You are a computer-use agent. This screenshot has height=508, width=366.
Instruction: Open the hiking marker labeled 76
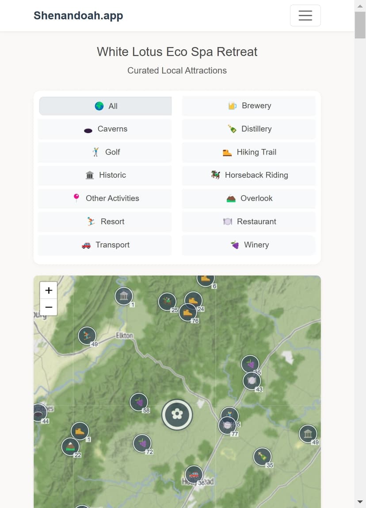coord(188,312)
